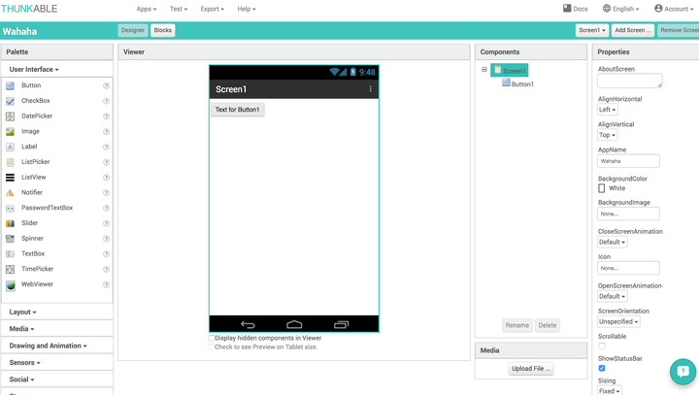Open the CloseScreenAnimation Default dropdown

(612, 242)
